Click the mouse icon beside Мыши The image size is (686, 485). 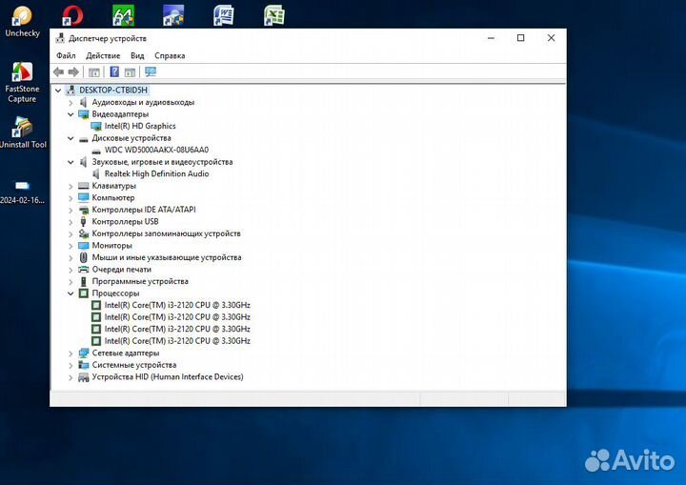(x=83, y=257)
